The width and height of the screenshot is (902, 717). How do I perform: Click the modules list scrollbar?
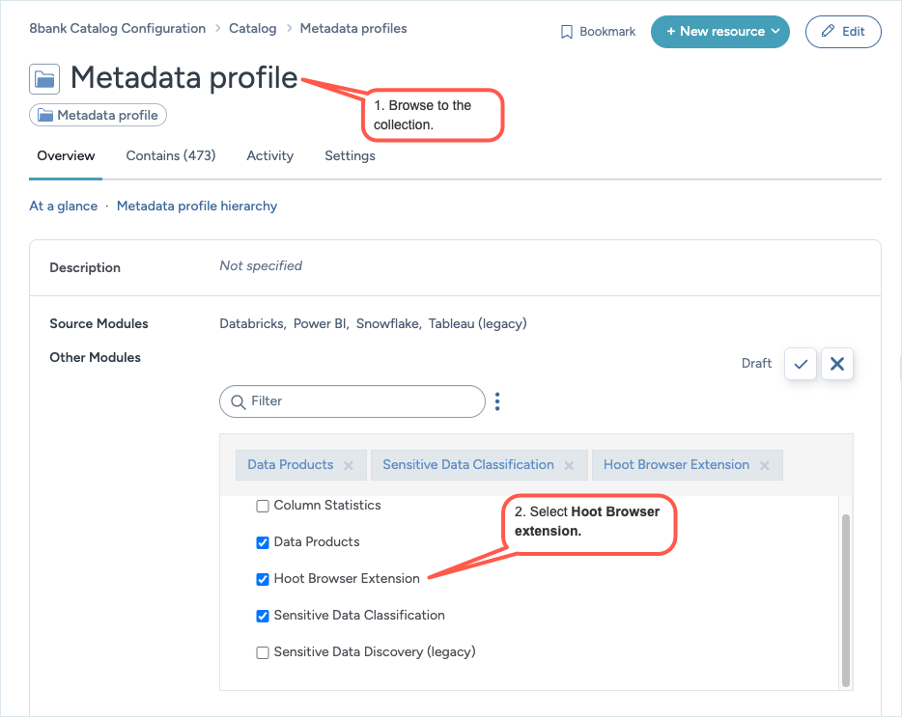846,598
